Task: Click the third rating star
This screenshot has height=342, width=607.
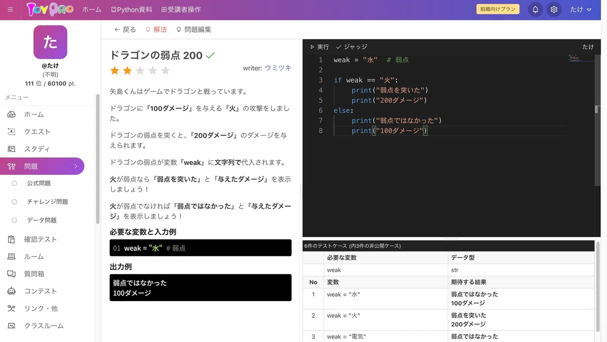Action: pyautogui.click(x=140, y=70)
